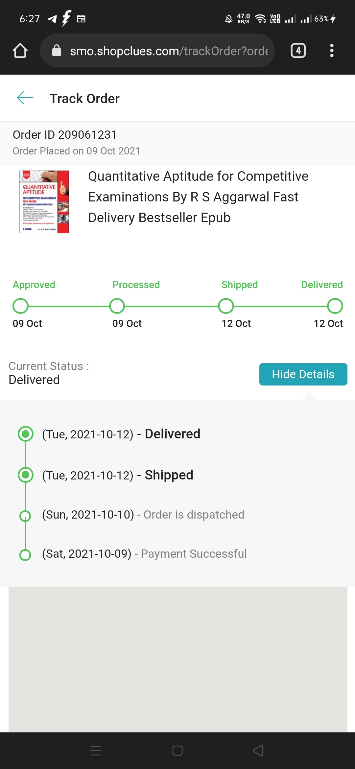The image size is (355, 769).
Task: Open the Android recent apps menu button
Action: point(96,751)
